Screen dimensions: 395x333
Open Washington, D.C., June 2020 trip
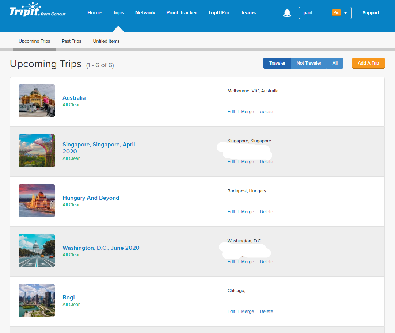101,248
